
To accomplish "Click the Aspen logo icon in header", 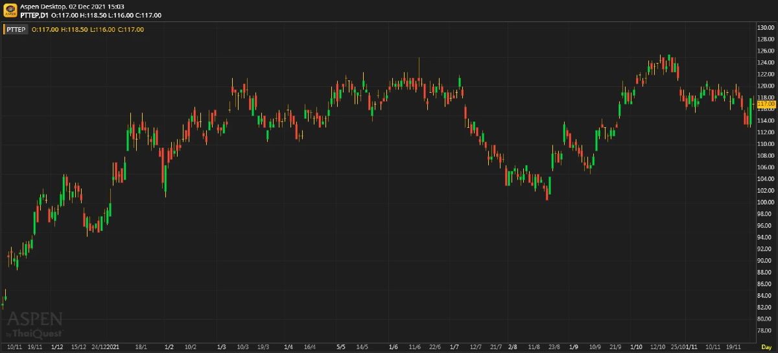I will (x=10, y=10).
